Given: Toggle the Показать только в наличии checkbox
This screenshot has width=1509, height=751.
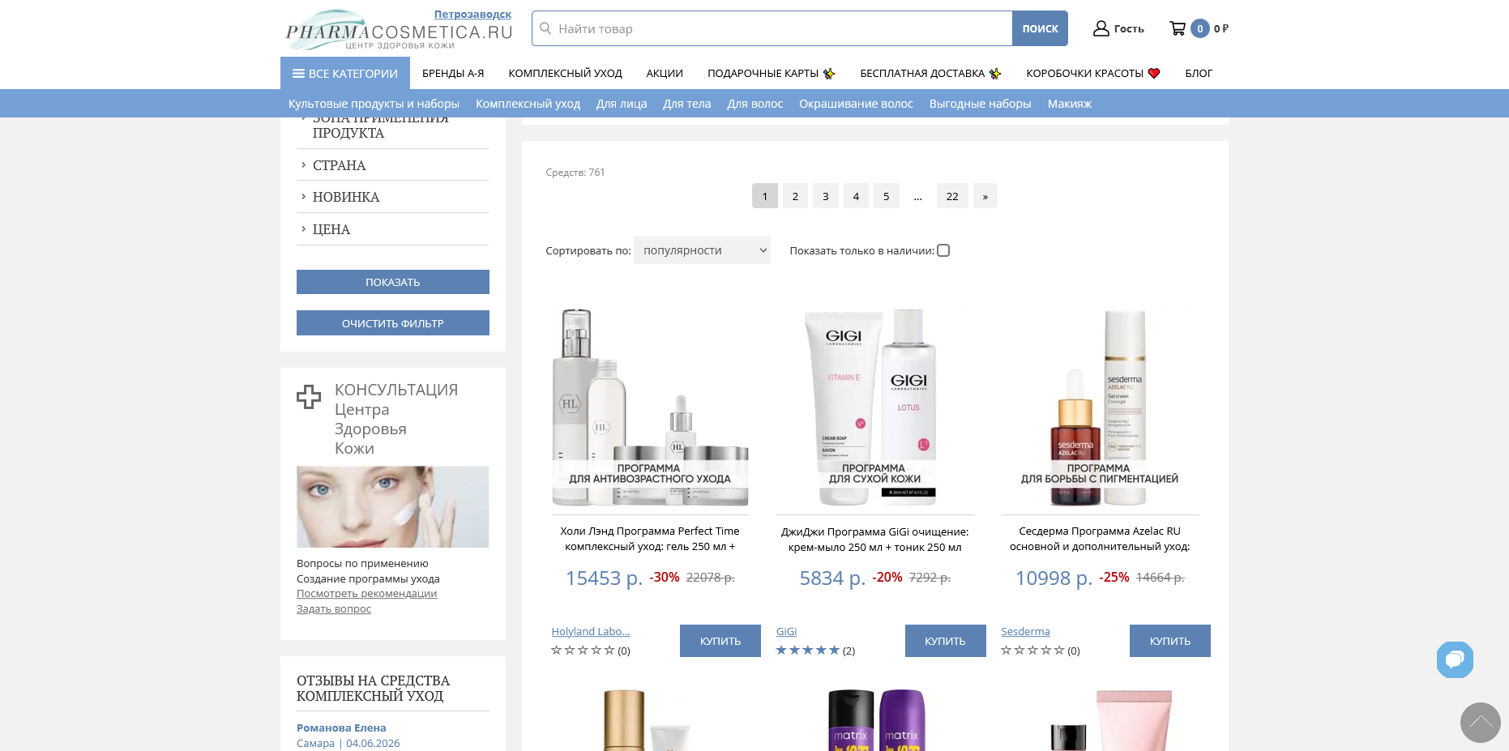Looking at the screenshot, I should tap(943, 250).
